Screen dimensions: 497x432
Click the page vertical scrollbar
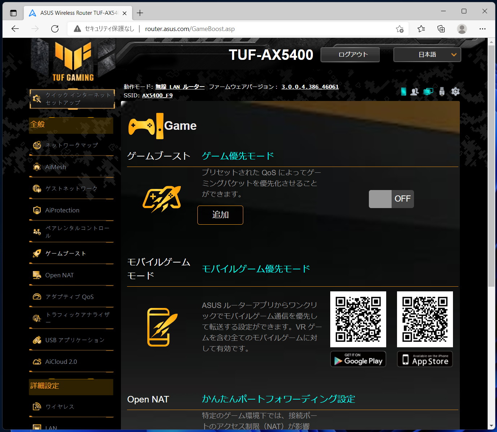click(491, 166)
